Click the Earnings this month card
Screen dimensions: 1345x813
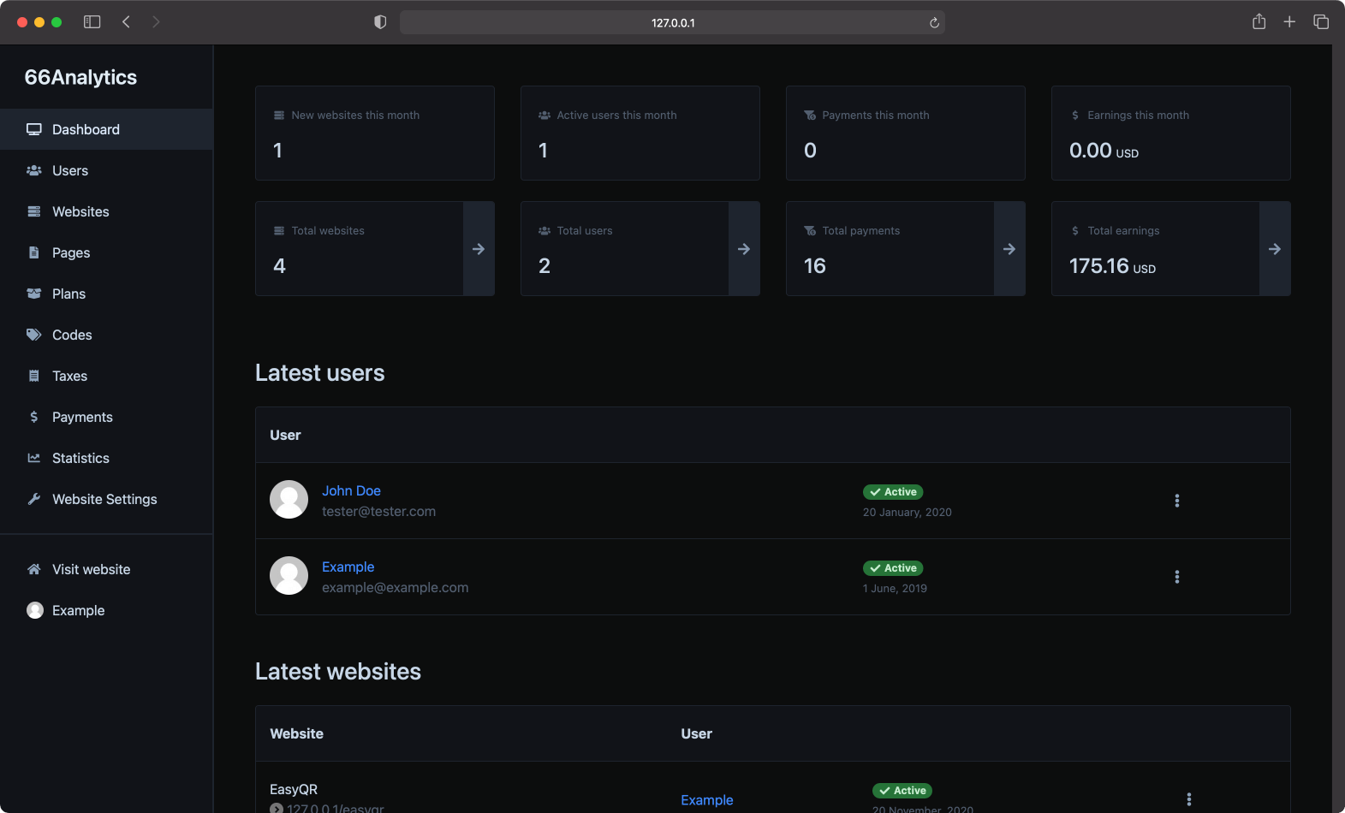pyautogui.click(x=1171, y=133)
